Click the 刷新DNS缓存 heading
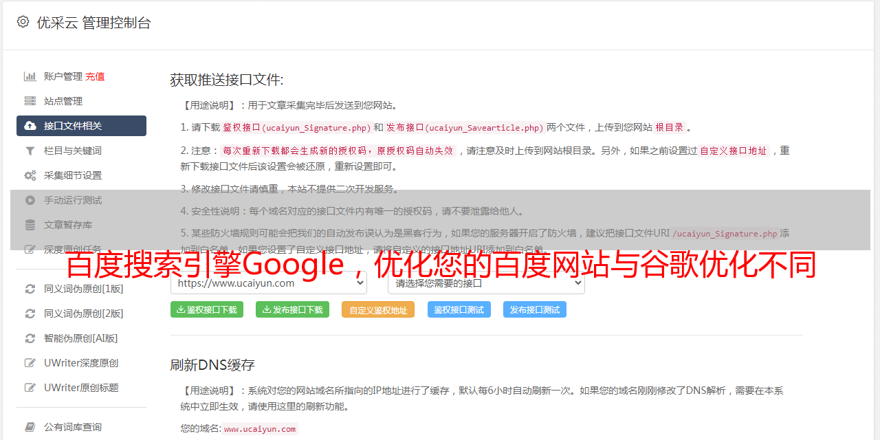 212,364
